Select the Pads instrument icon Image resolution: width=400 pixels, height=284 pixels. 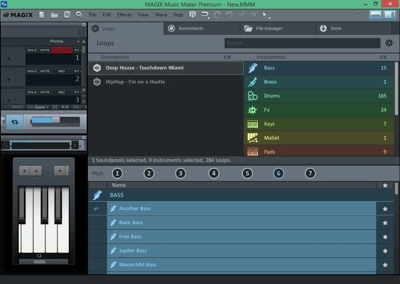tap(253, 151)
